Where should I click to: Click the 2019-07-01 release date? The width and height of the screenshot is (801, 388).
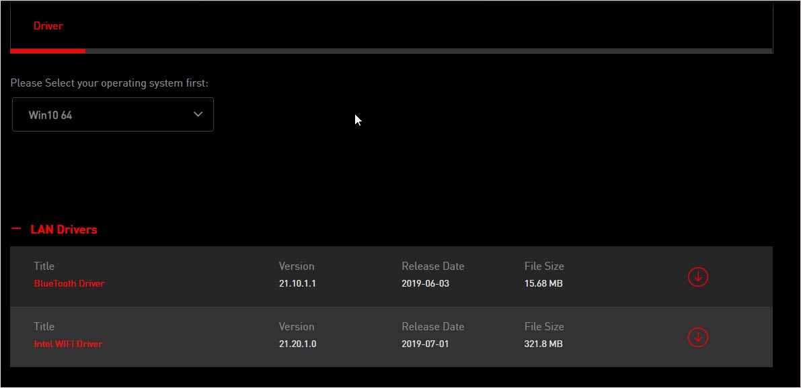click(425, 344)
